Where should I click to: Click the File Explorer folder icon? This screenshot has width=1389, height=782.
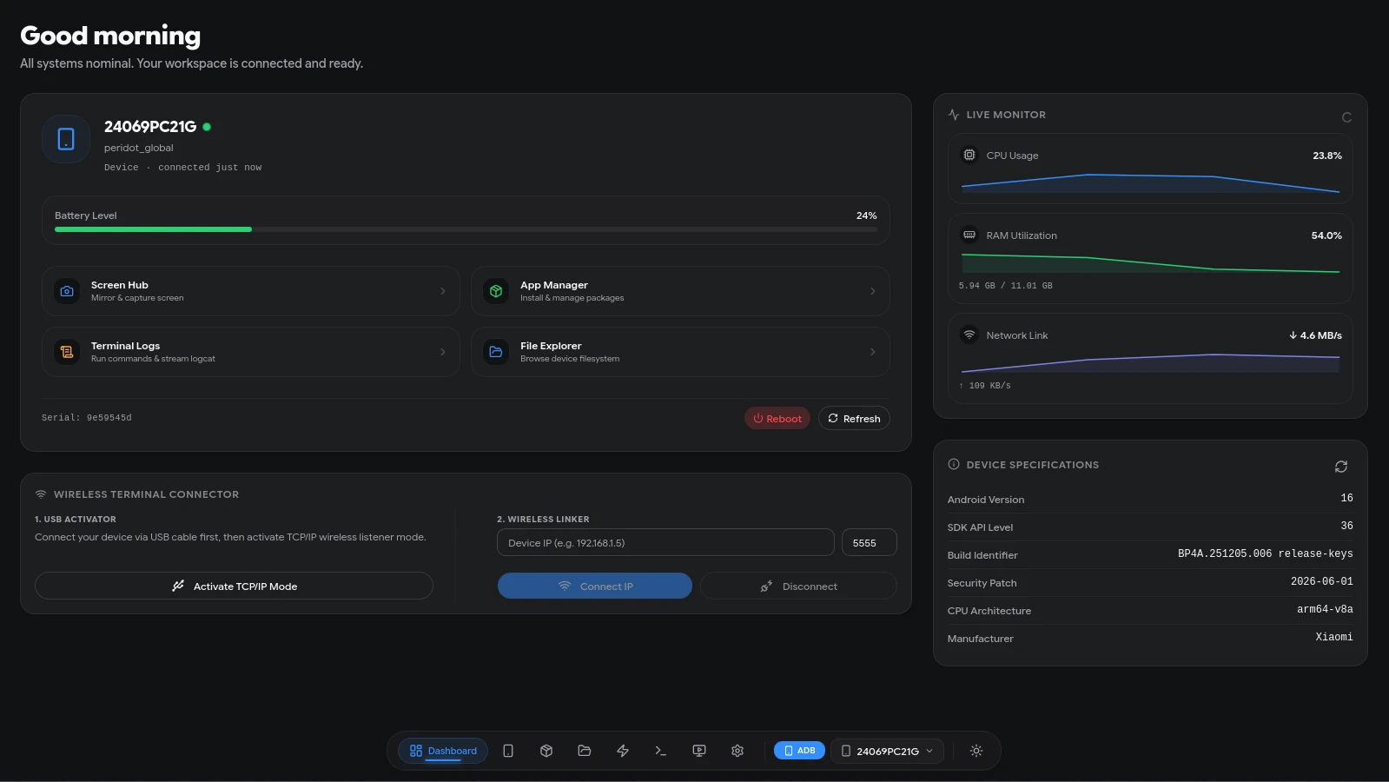[x=496, y=352]
